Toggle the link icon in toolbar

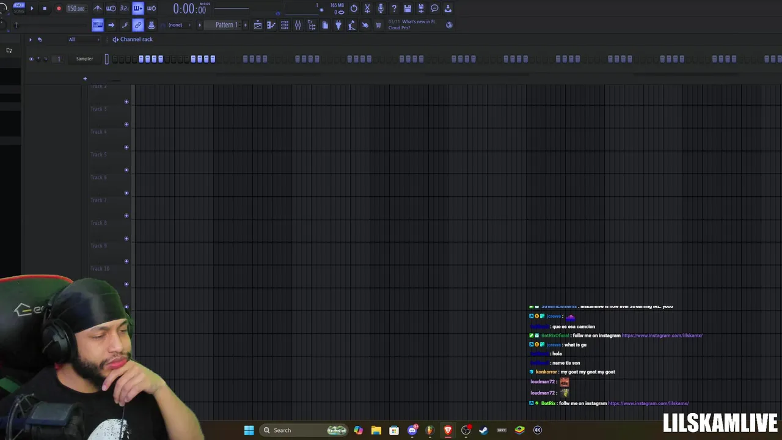(138, 25)
